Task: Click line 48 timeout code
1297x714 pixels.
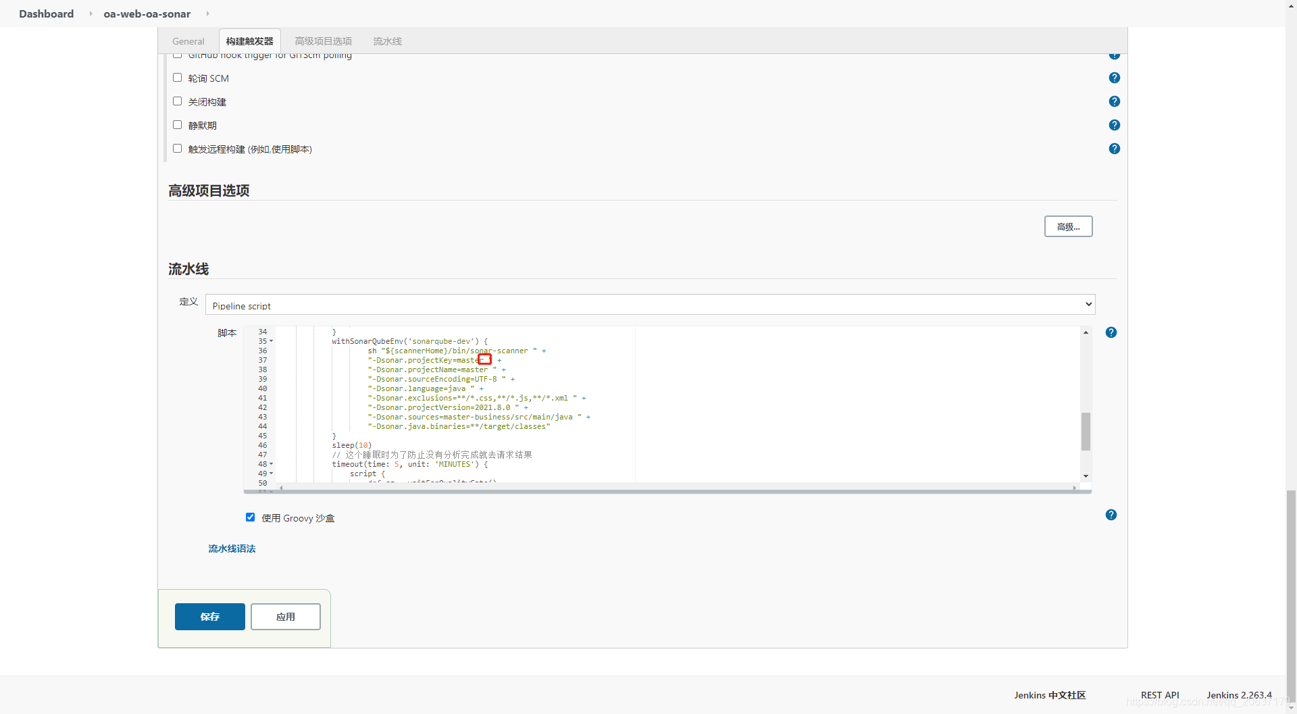Action: point(409,464)
